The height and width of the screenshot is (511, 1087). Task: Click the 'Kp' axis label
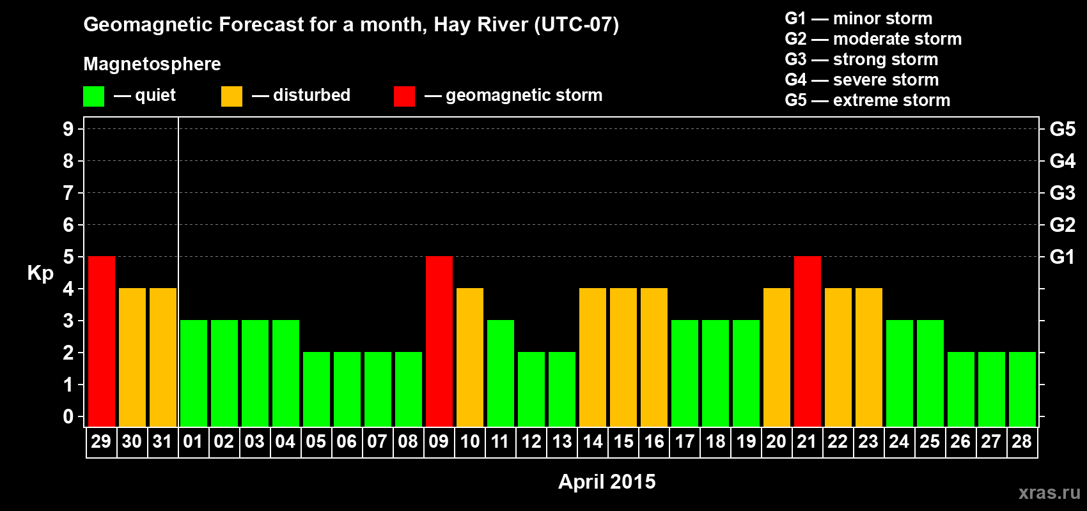pos(40,273)
